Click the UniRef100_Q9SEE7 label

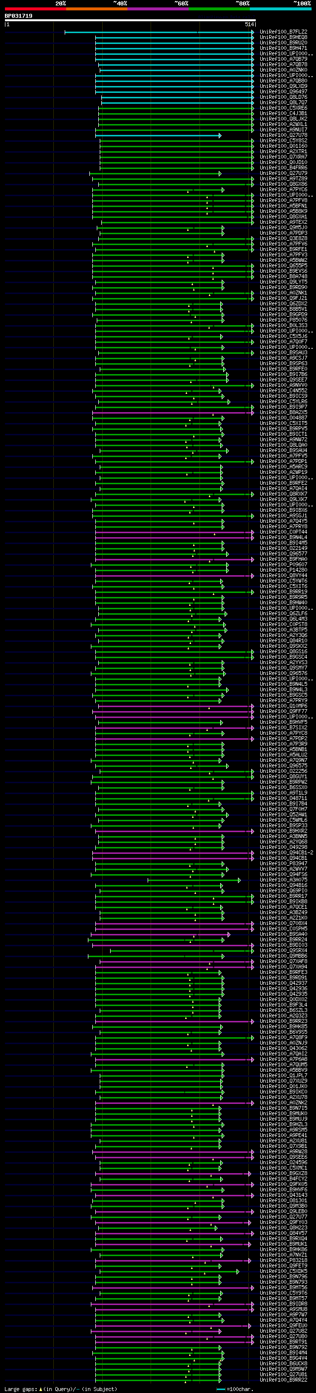[283, 380]
